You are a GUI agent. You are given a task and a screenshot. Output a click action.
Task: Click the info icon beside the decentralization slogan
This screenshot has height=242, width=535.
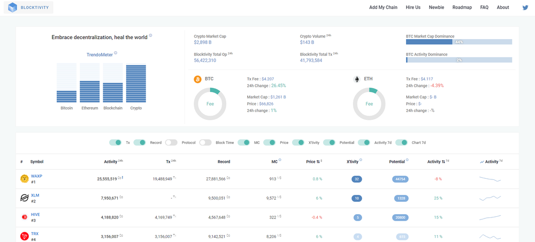tap(150, 35)
